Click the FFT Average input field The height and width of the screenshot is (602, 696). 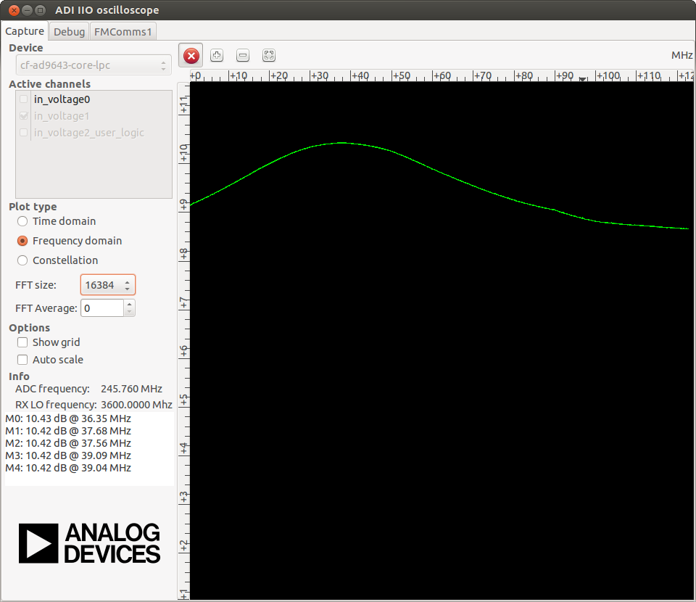102,308
